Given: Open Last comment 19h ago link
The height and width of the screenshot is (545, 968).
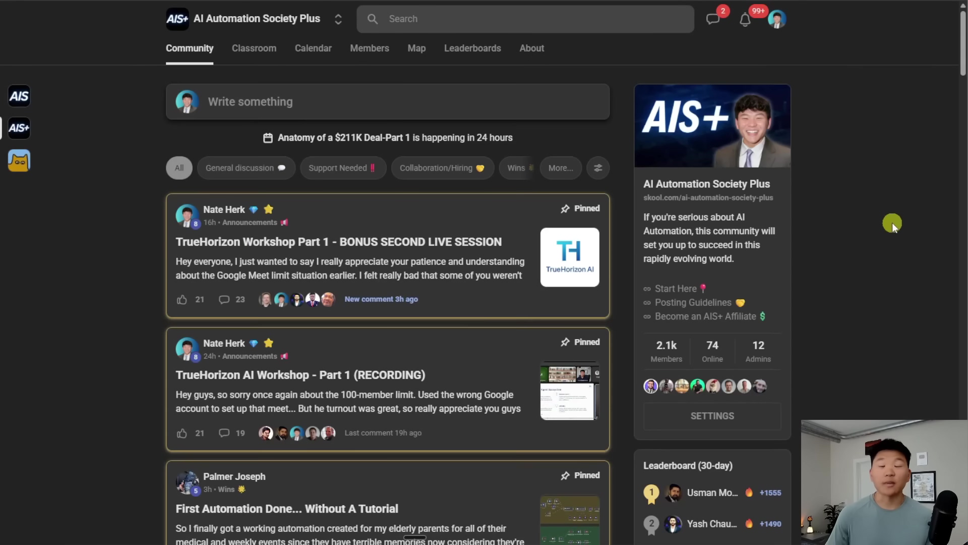Looking at the screenshot, I should (x=383, y=433).
